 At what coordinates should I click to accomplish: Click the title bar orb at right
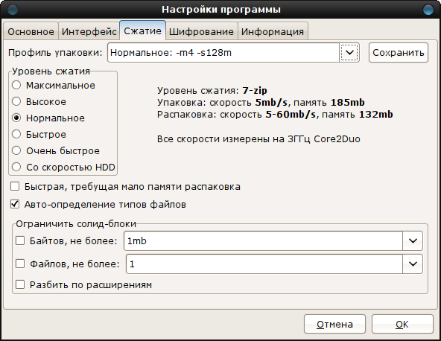point(428,10)
